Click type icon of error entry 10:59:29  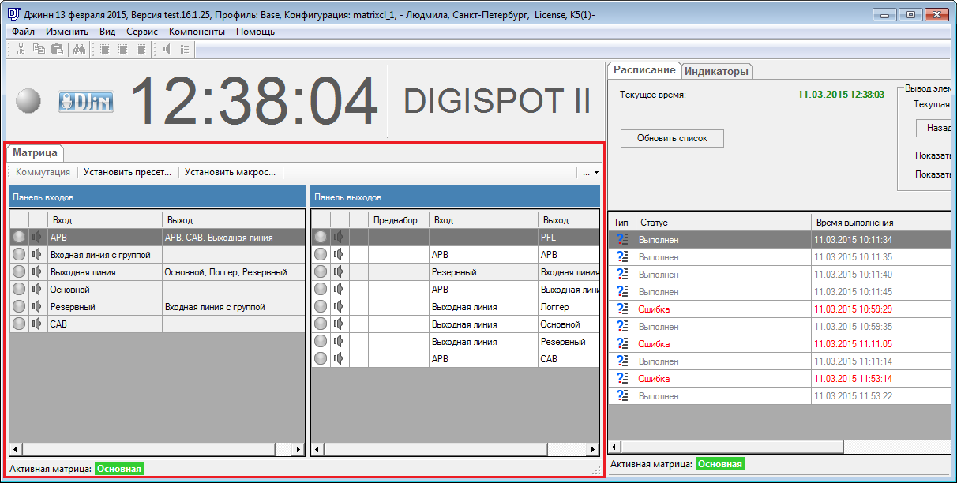coord(622,309)
